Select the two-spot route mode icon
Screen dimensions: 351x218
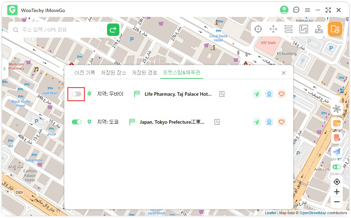[x=304, y=29]
